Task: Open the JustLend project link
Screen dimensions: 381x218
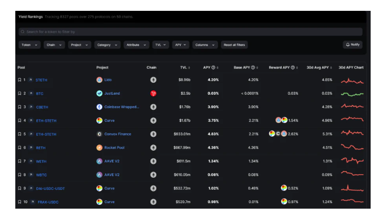Action: pos(112,93)
